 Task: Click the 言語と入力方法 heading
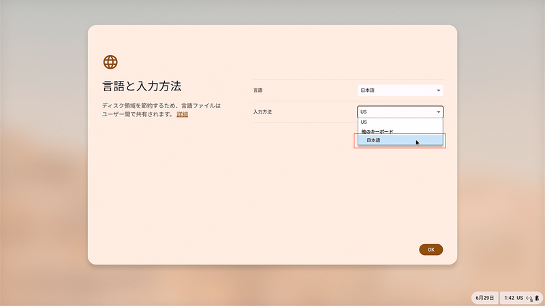pyautogui.click(x=142, y=86)
